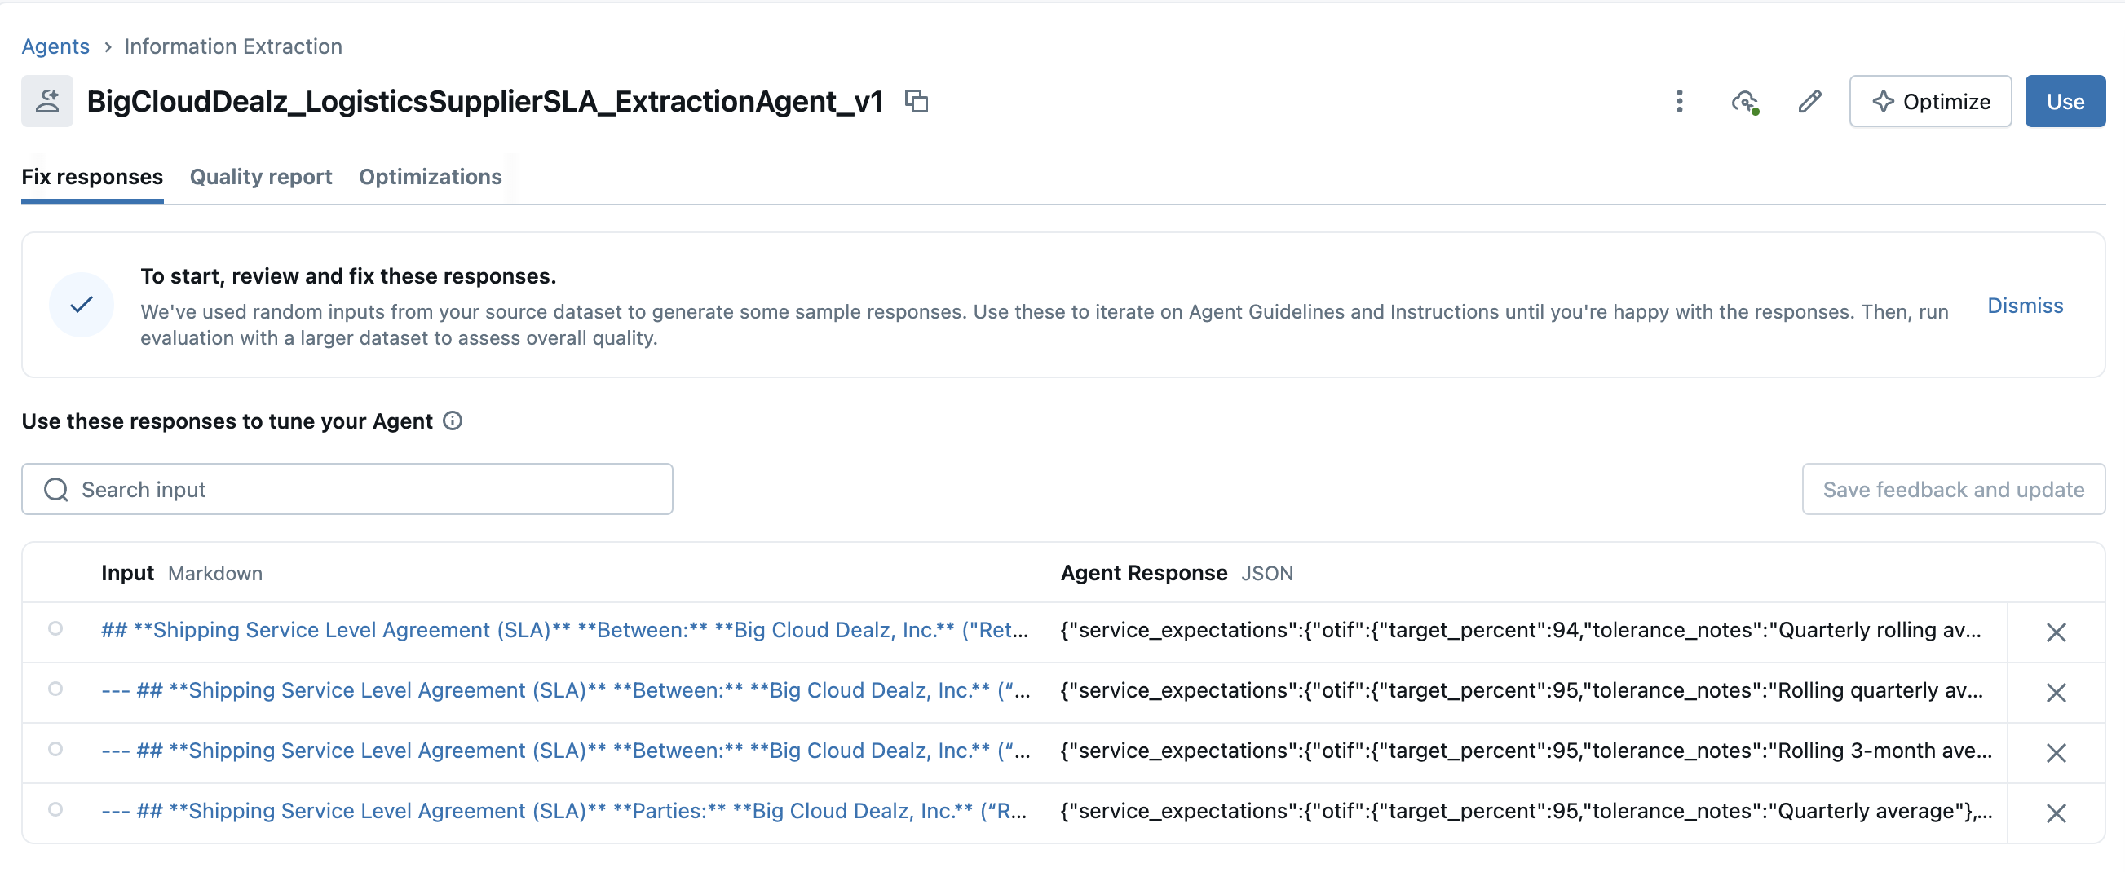Select the radio button for the last row
Screen dimensions: 2125x872
tap(55, 809)
